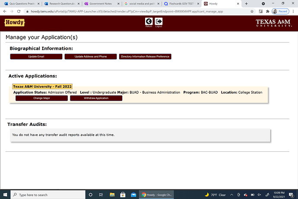The width and height of the screenshot is (298, 199).
Task: Open the notification center icon
Action: click(291, 195)
